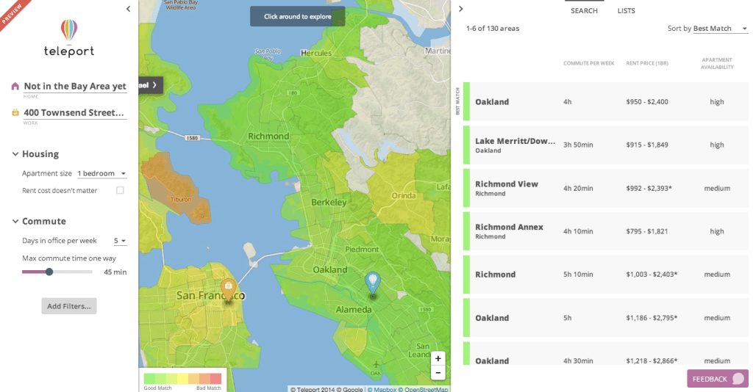Click the Hercules label on the map
753x392 pixels.
click(316, 53)
